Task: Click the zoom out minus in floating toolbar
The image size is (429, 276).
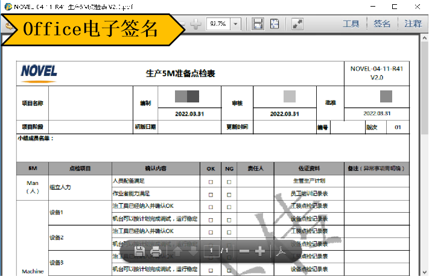Action: (244, 251)
